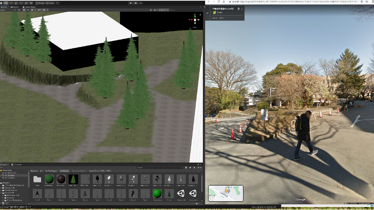Open the Console tab

click(16, 164)
